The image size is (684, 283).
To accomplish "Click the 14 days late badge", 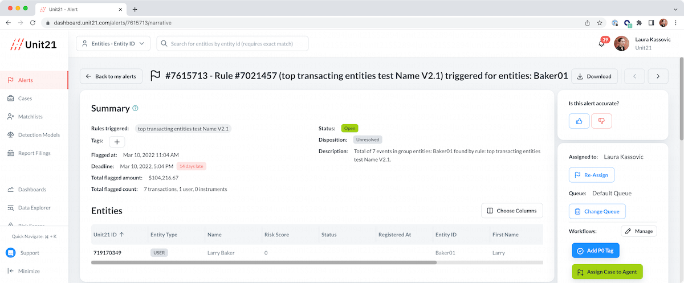I will tap(192, 166).
